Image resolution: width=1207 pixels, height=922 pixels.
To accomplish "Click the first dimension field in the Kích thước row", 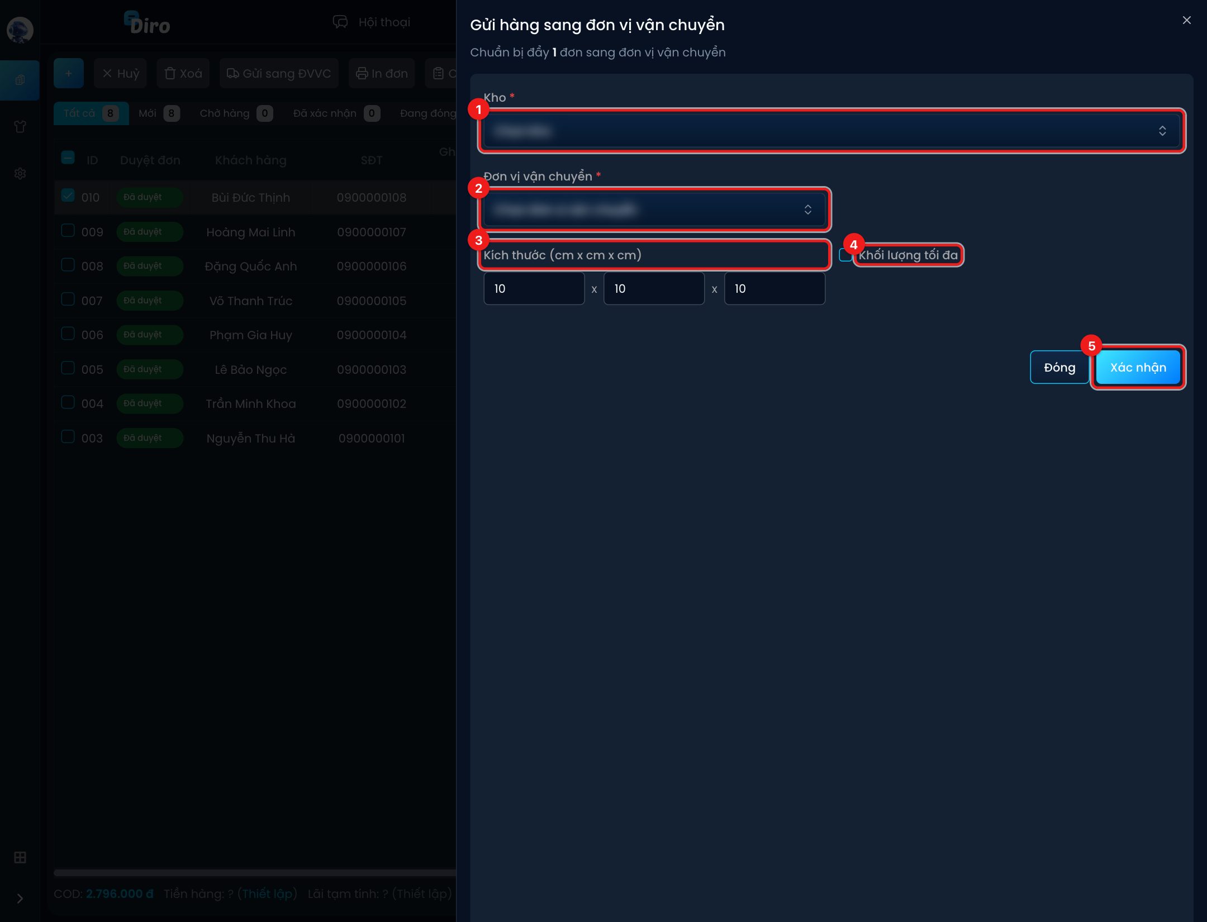I will (534, 288).
